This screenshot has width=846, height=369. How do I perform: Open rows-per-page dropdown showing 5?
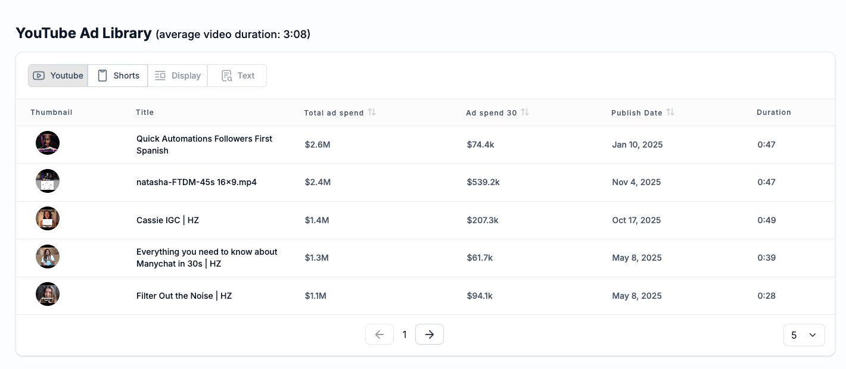(x=804, y=335)
